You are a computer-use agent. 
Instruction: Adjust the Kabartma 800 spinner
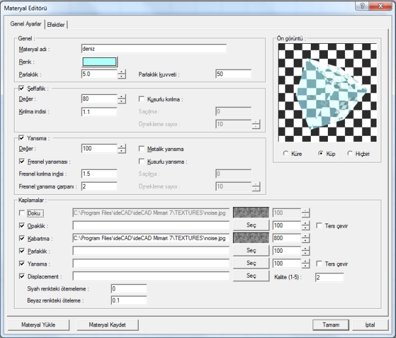click(305, 238)
